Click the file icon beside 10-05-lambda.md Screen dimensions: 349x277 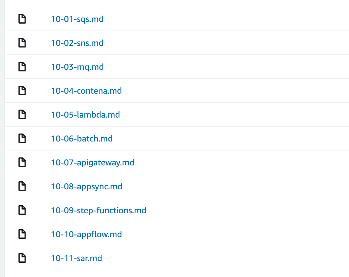pyautogui.click(x=22, y=114)
